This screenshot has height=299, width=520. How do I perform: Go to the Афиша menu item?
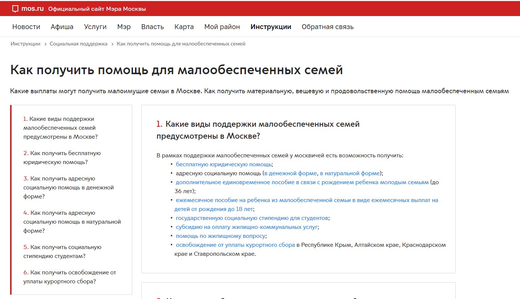point(62,27)
